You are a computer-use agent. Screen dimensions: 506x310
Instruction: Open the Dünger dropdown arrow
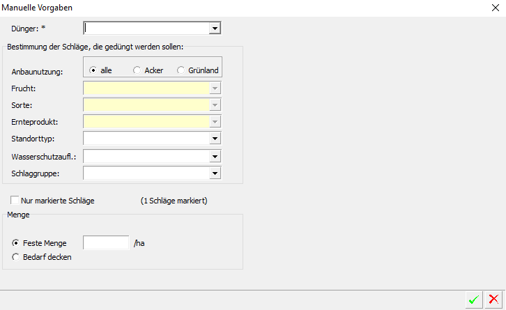[215, 29]
